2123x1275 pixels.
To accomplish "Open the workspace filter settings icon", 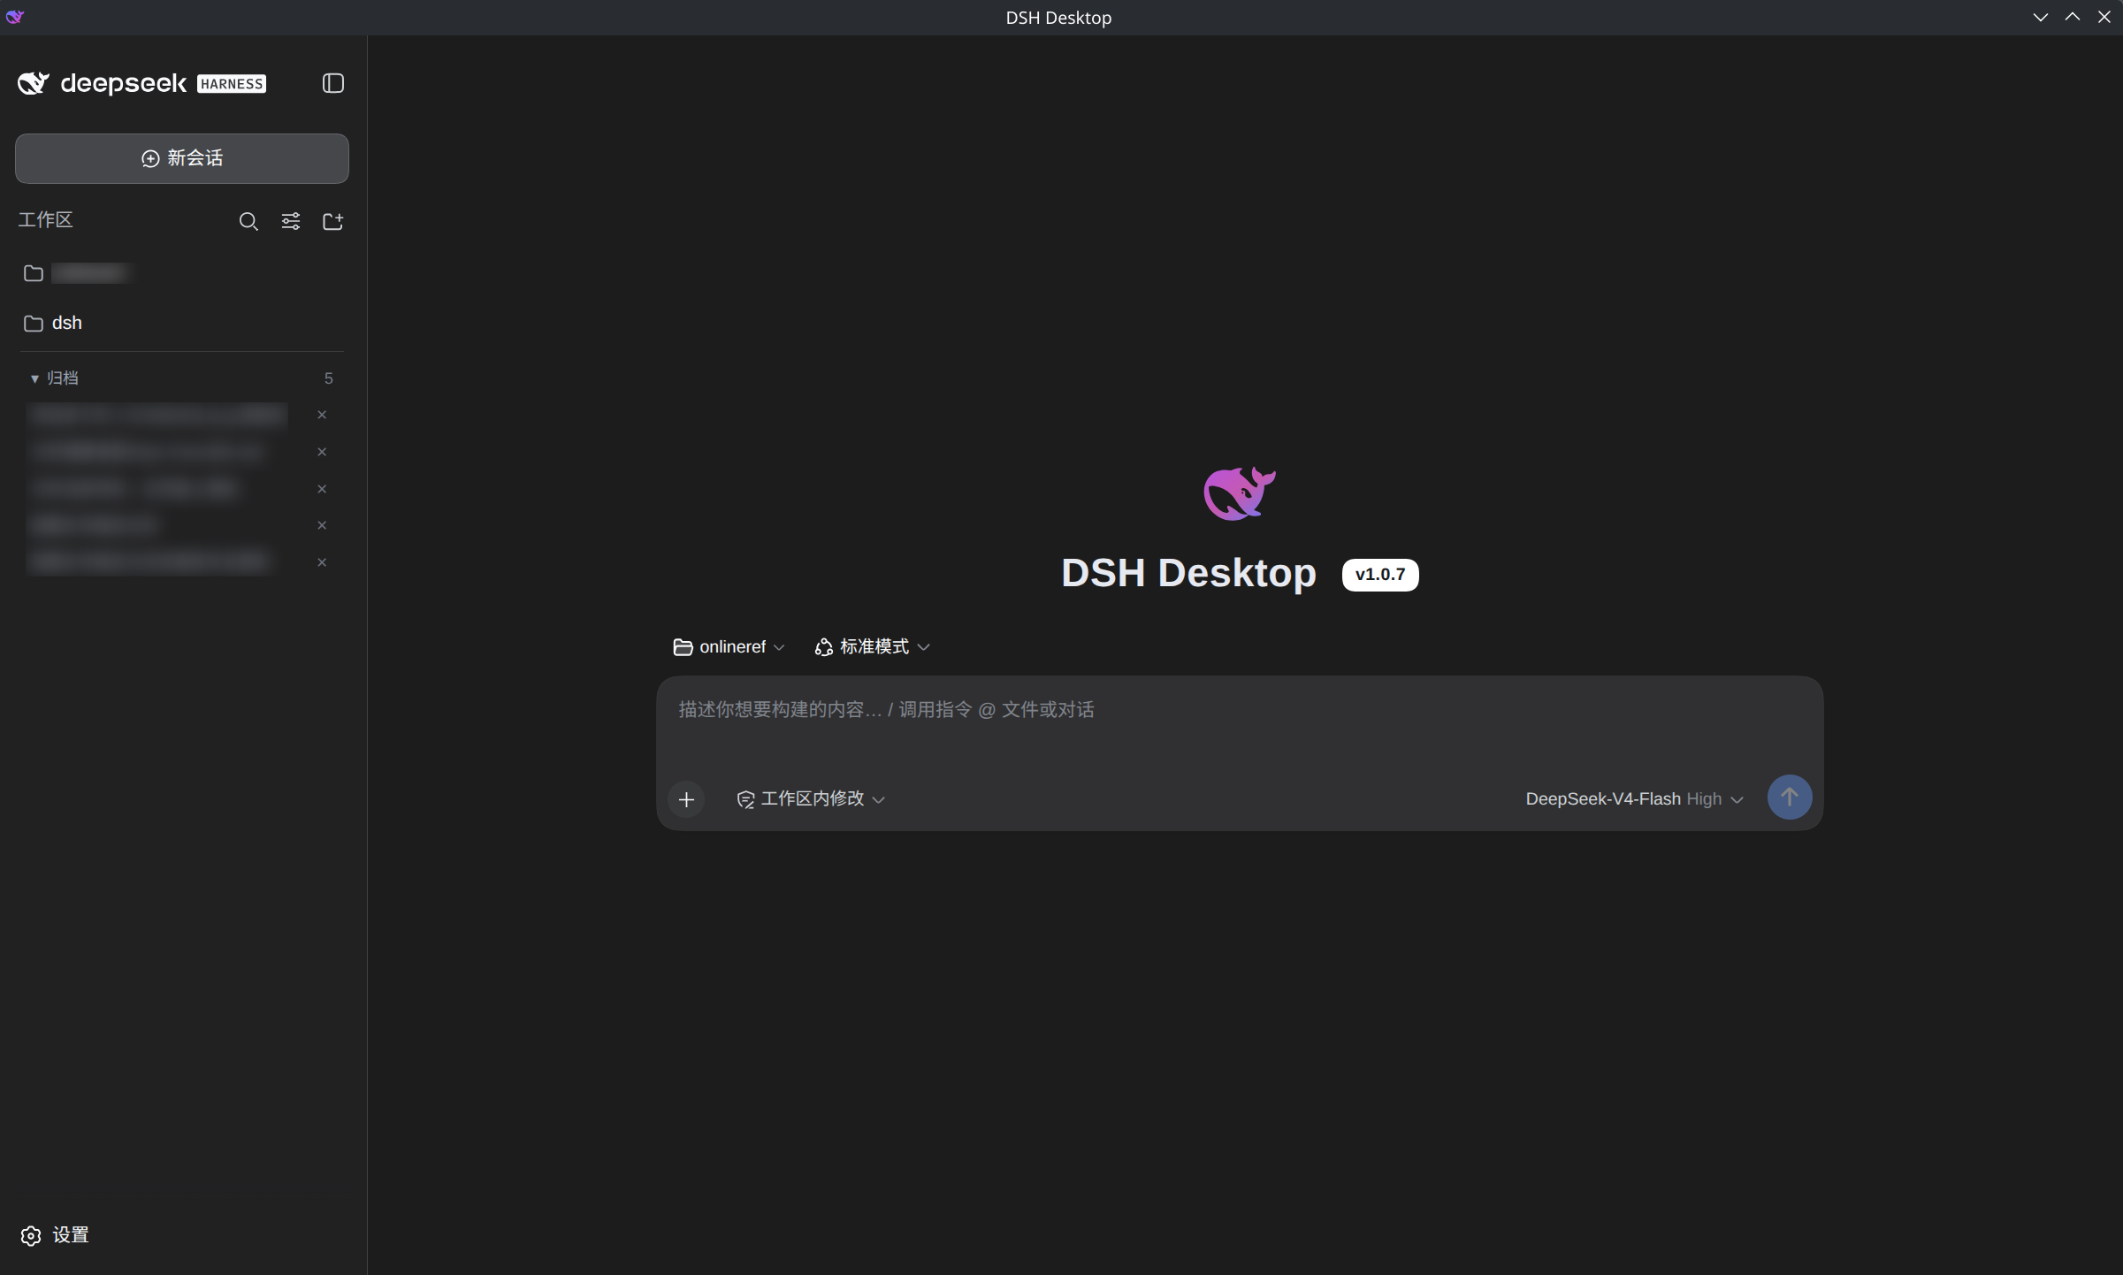I will coord(291,221).
